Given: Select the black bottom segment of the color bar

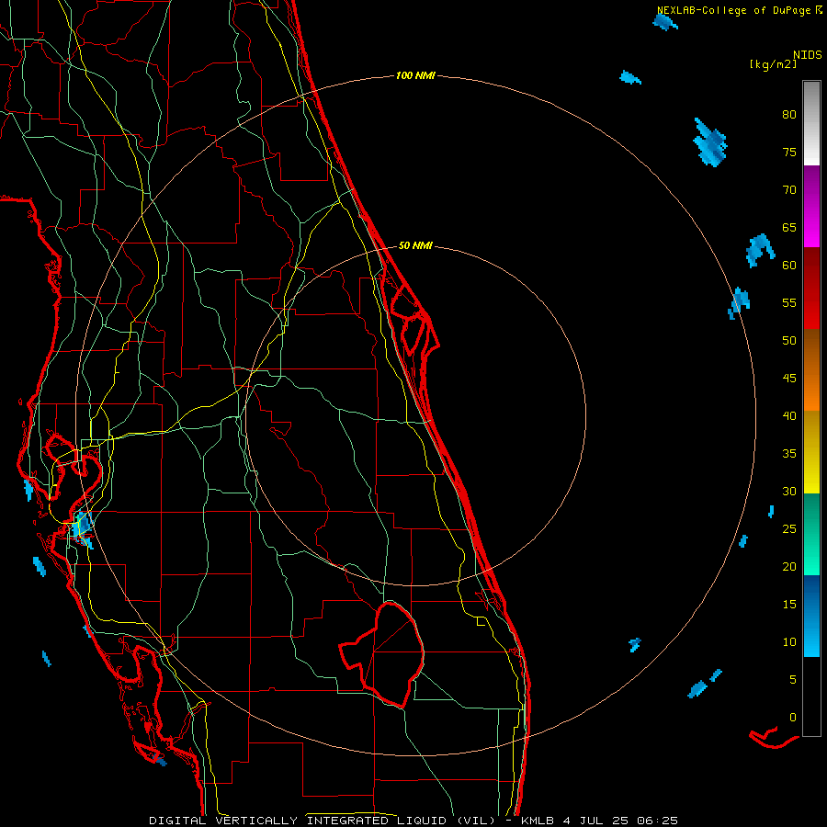Looking at the screenshot, I should tap(811, 697).
